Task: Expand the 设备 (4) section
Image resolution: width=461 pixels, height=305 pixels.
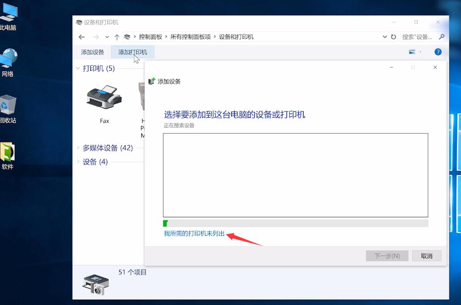Action: point(78,161)
